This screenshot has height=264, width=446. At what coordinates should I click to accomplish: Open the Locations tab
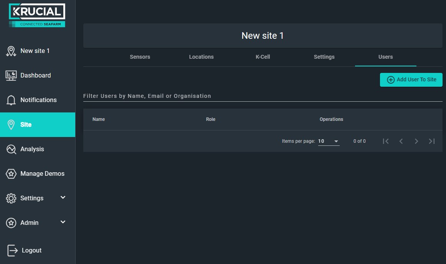point(202,57)
